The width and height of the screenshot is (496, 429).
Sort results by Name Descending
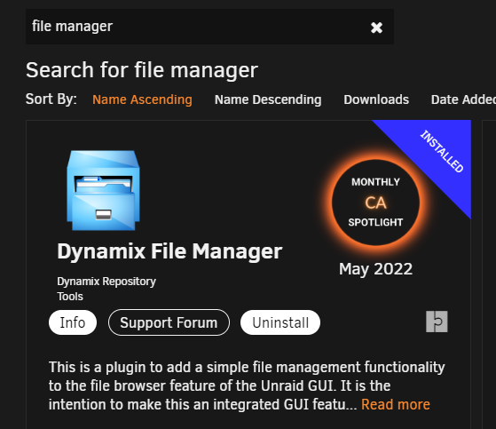268,99
